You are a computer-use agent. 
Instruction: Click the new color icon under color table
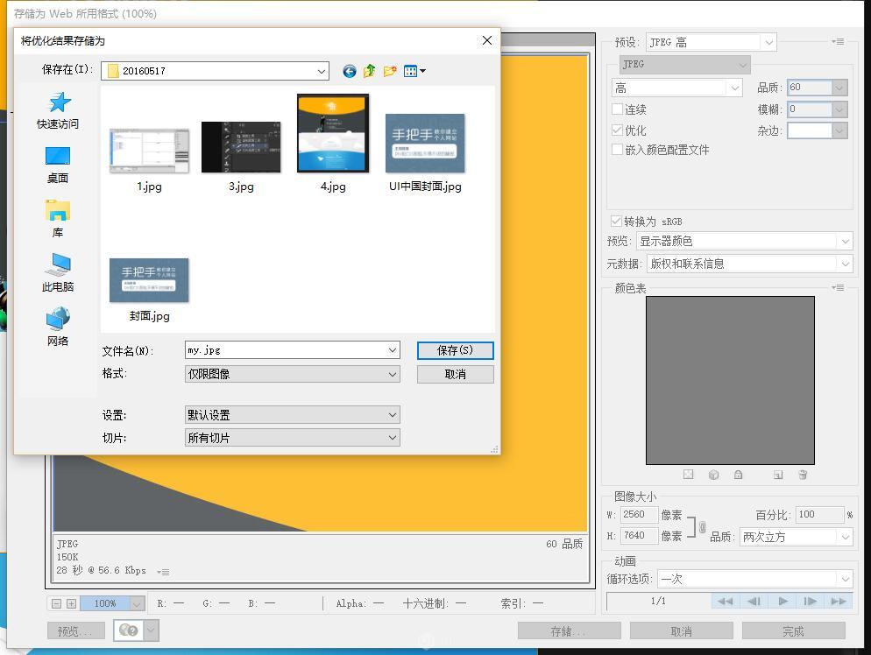778,475
